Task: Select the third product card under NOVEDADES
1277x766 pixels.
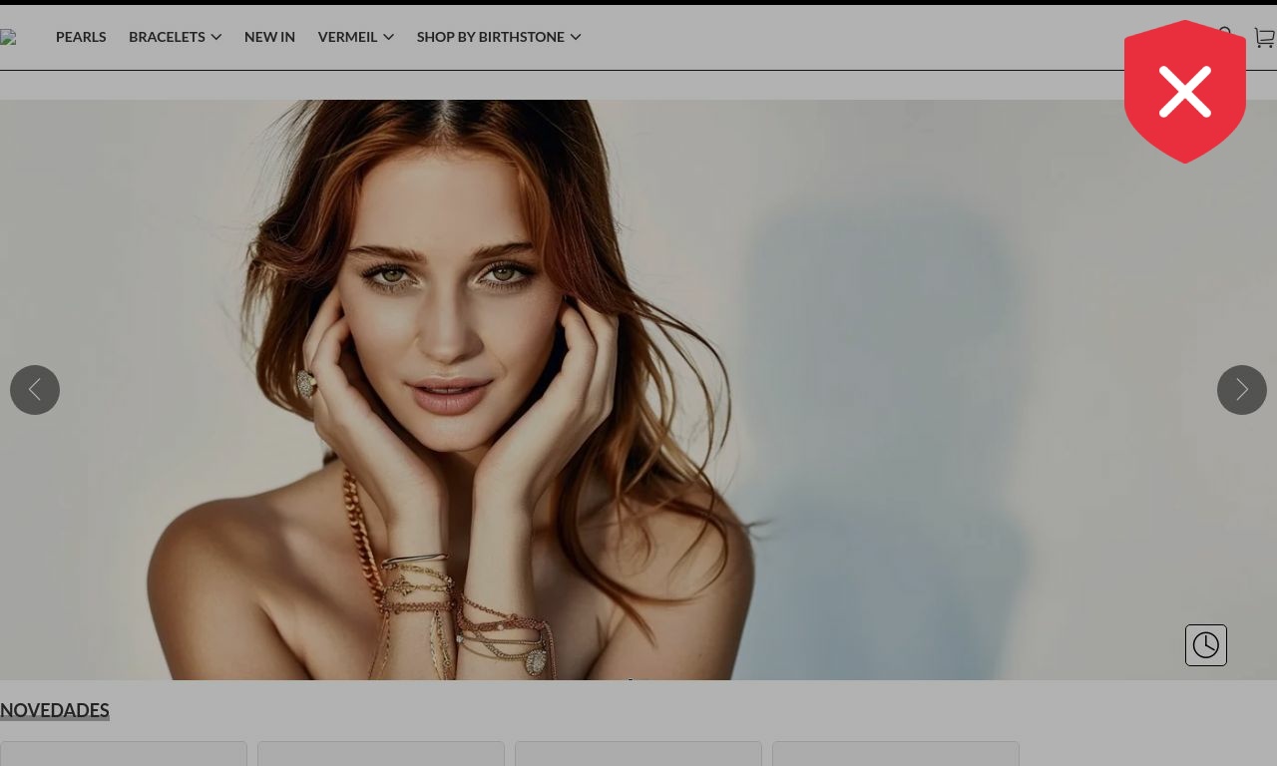Action: click(638, 753)
